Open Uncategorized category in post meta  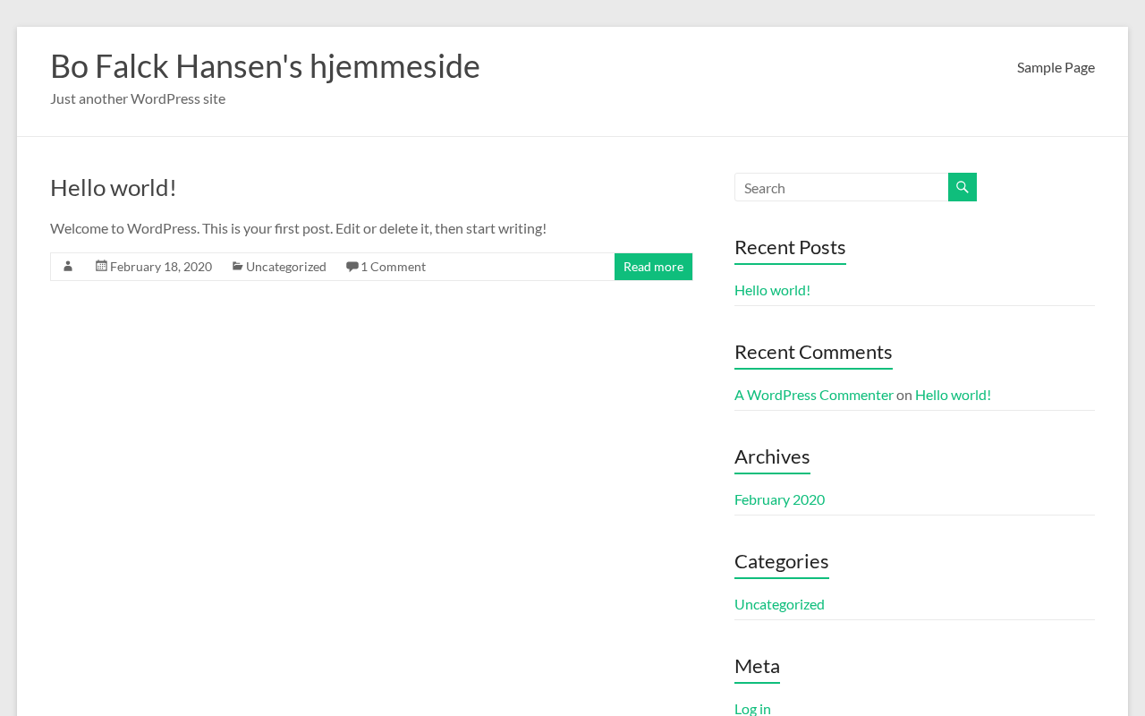coord(286,267)
